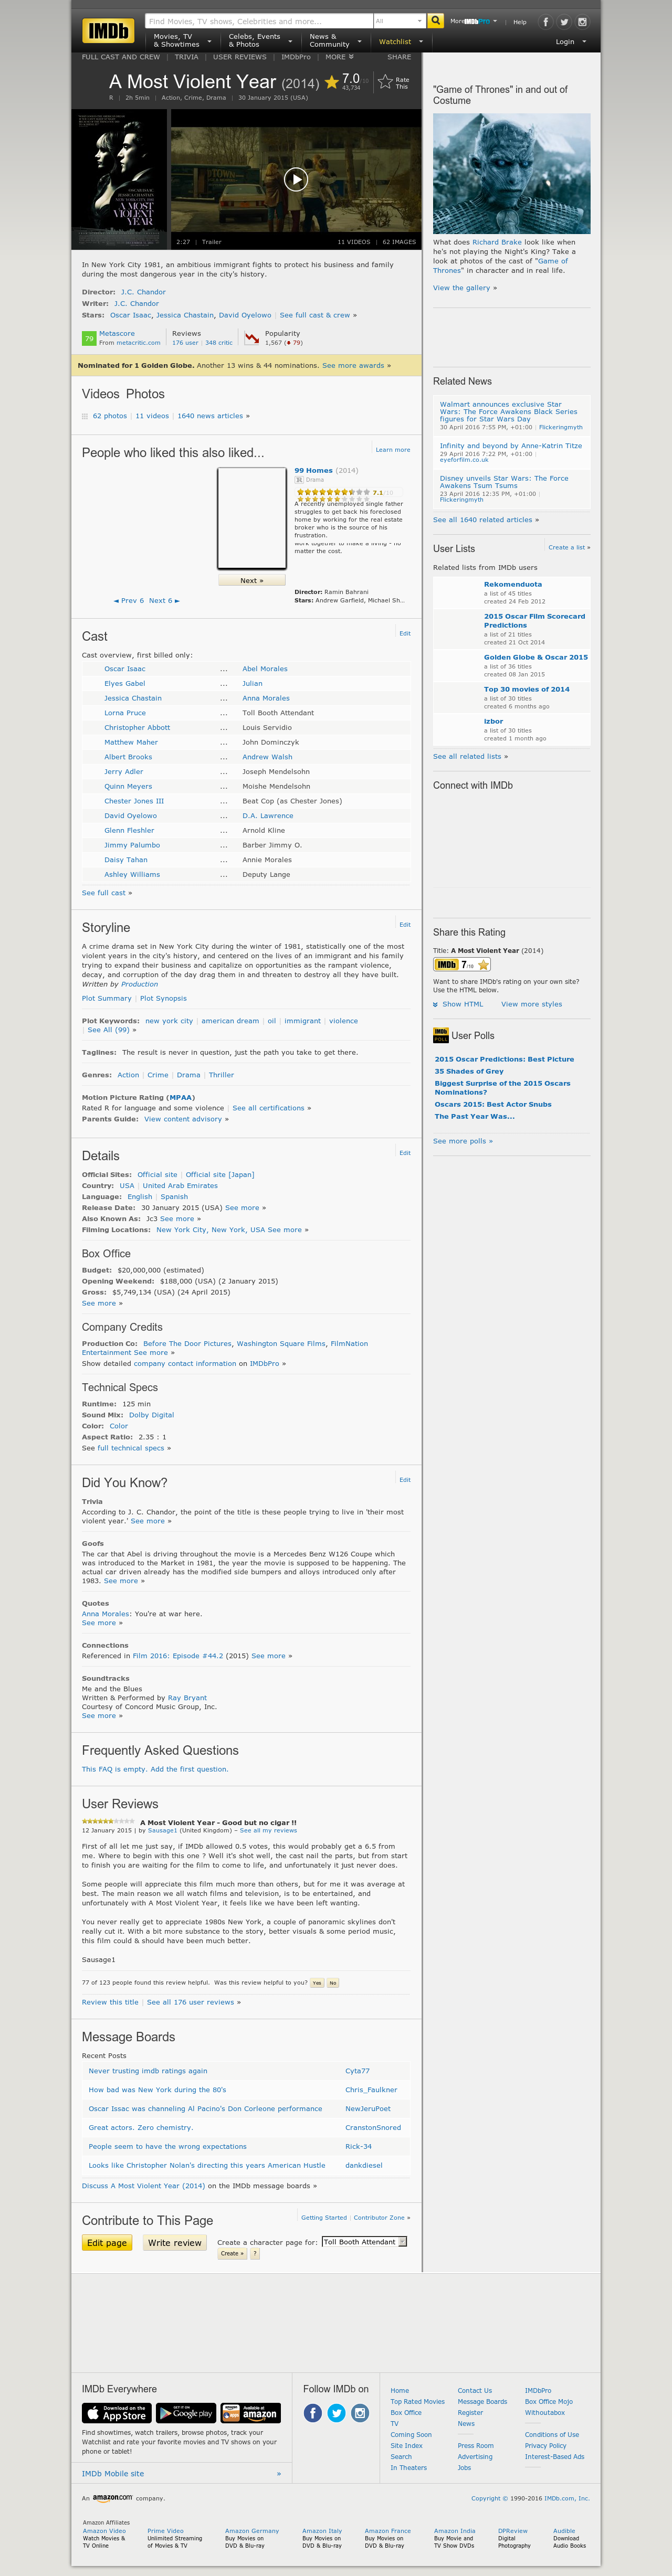
Task: Click the IMDb logo in the header
Action: pyautogui.click(x=108, y=31)
